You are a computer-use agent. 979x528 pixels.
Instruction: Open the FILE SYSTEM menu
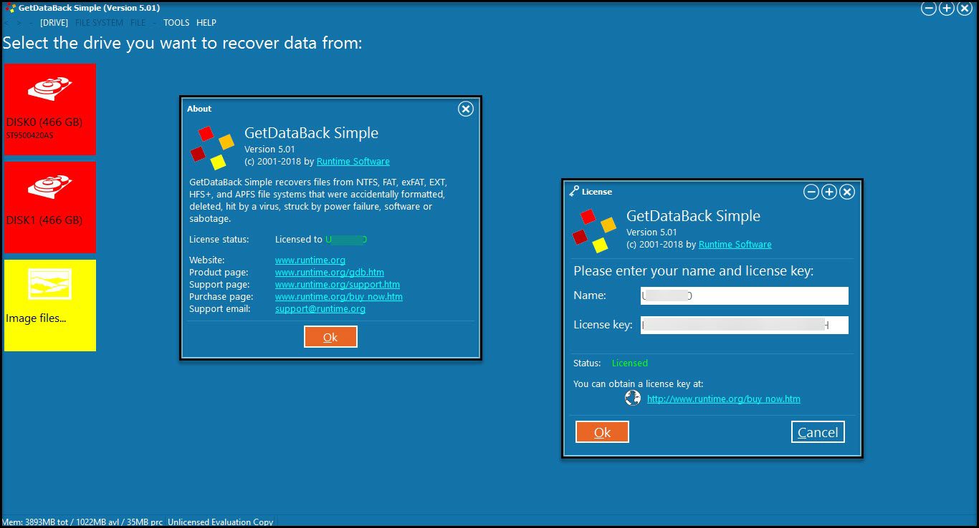click(x=99, y=23)
